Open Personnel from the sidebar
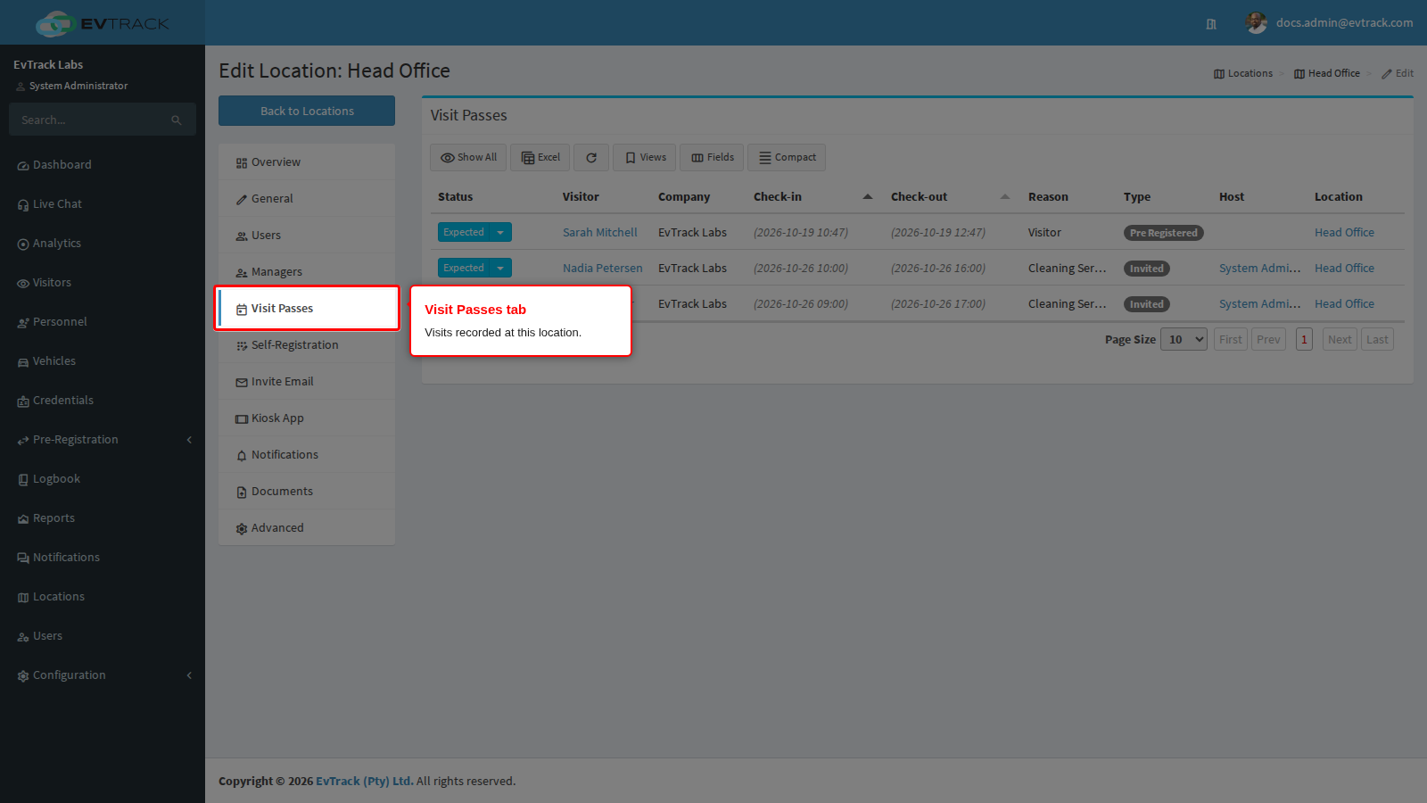Viewport: 1427px width, 803px height. [103, 322]
